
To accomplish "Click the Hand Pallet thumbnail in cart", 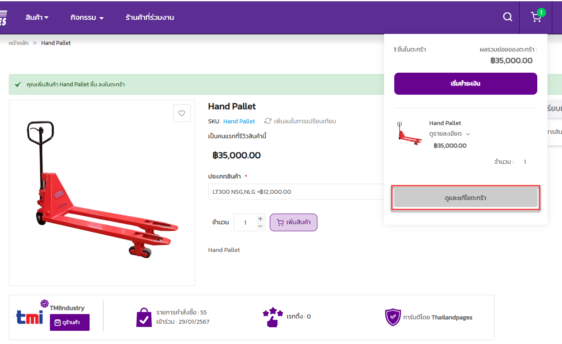I will [409, 134].
